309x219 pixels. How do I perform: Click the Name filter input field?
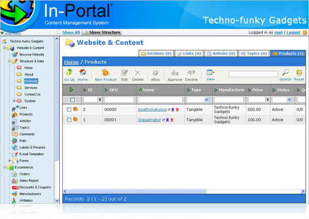click(x=160, y=100)
